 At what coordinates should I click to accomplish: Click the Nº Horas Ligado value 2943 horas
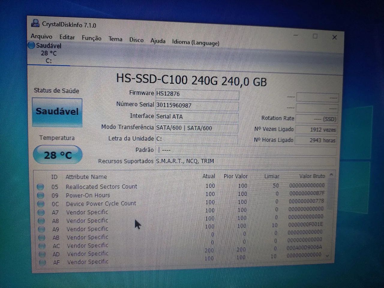click(x=316, y=140)
